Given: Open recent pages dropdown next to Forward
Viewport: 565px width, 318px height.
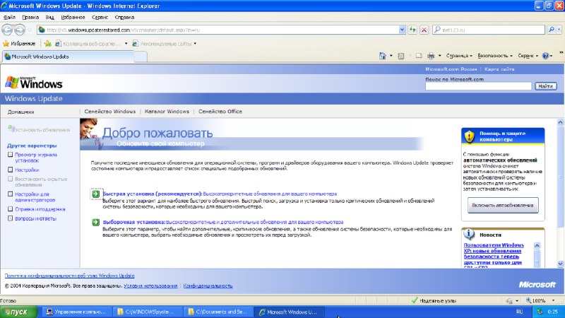Looking at the screenshot, I should [30, 30].
